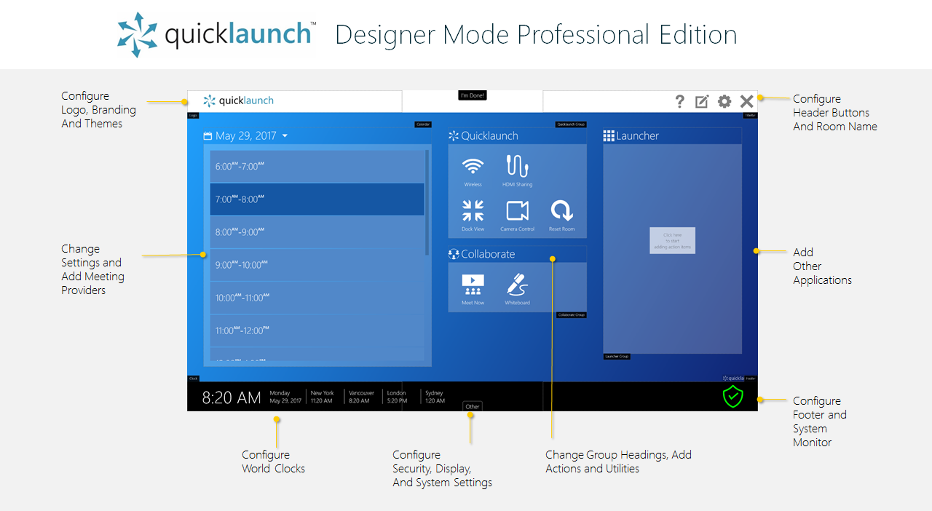Click the I'm Done! button

(x=472, y=95)
